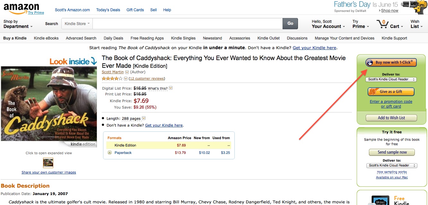Click the small book cover thumbnail

(48, 163)
